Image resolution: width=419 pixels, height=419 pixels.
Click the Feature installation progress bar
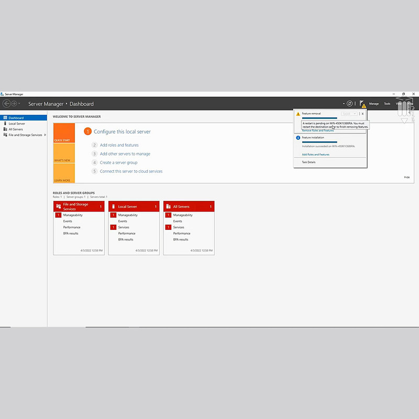pyautogui.click(x=319, y=142)
